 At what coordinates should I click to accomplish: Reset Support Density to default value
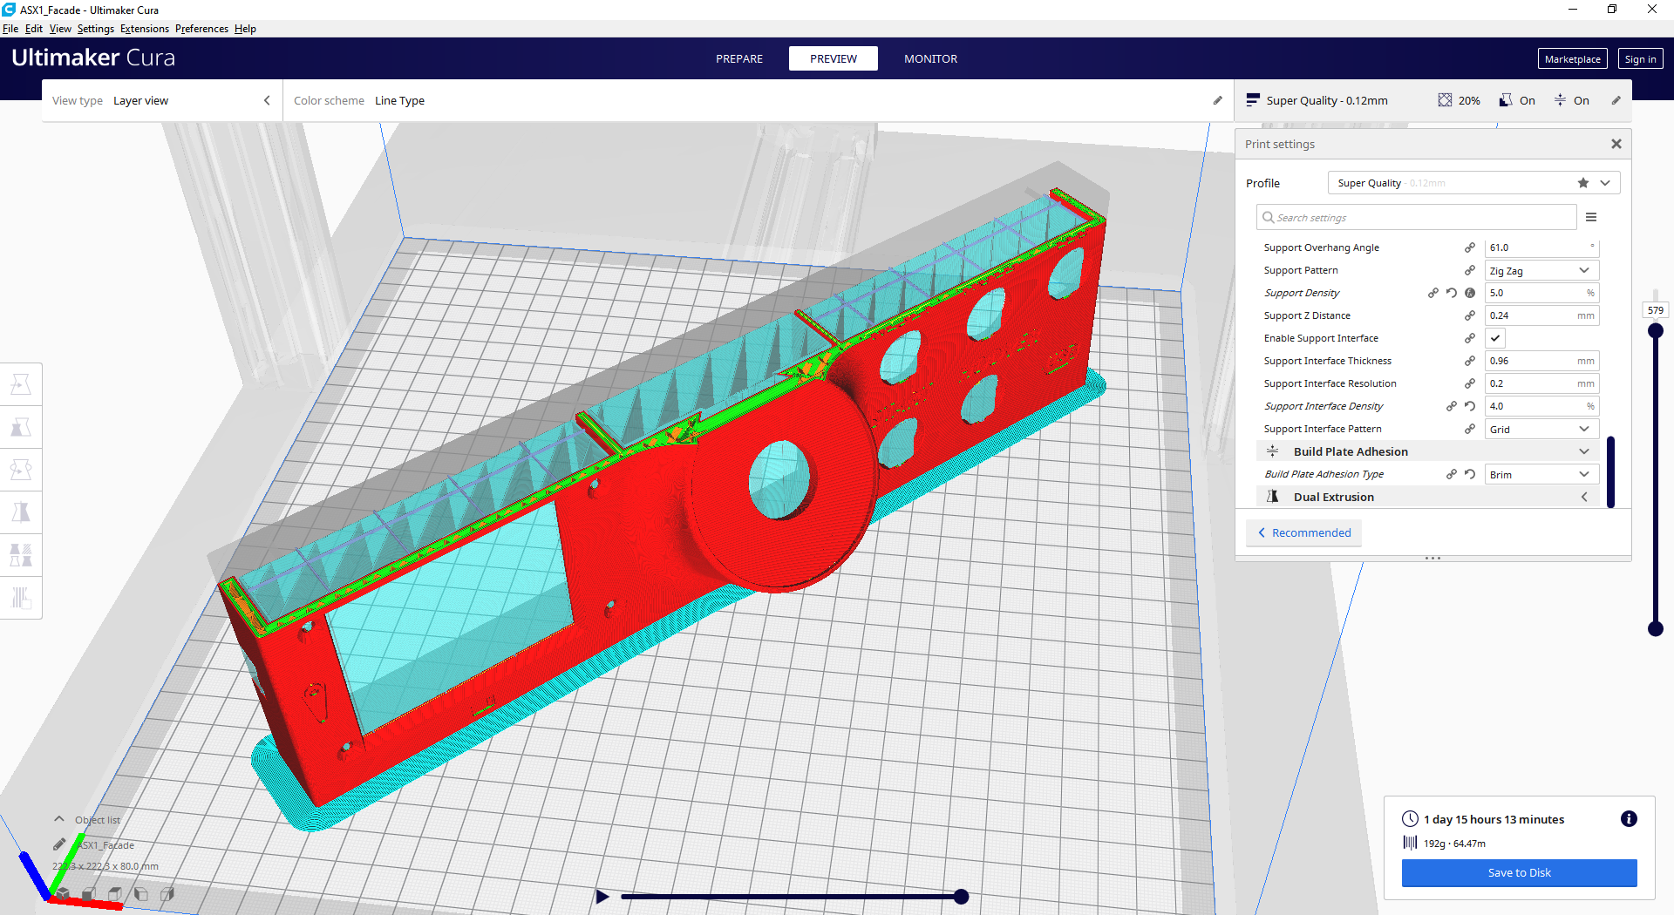coord(1452,293)
